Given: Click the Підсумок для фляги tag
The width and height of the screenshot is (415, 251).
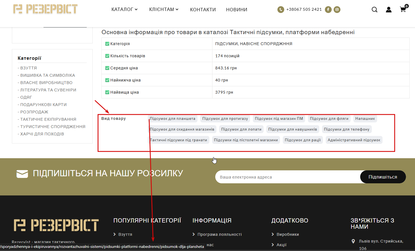Looking at the screenshot, I should click(x=329, y=119).
